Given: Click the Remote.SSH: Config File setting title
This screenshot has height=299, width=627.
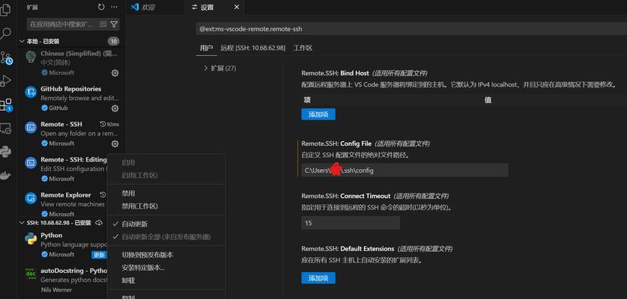Looking at the screenshot, I should pos(336,144).
